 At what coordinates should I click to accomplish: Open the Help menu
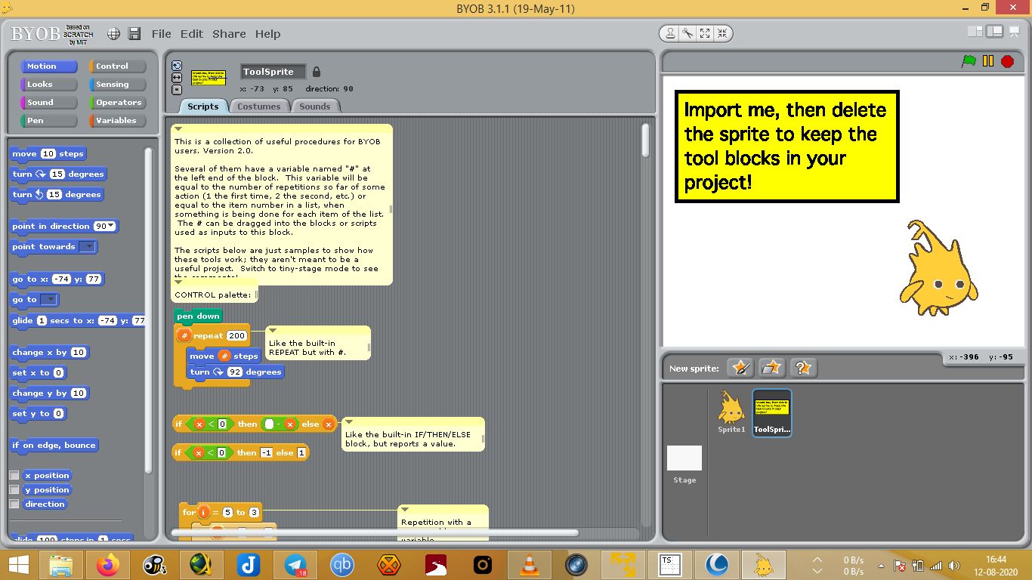267,34
